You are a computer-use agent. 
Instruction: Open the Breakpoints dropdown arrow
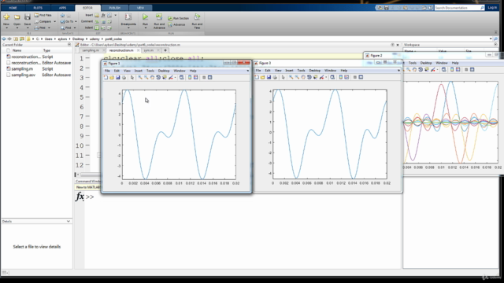(x=128, y=28)
